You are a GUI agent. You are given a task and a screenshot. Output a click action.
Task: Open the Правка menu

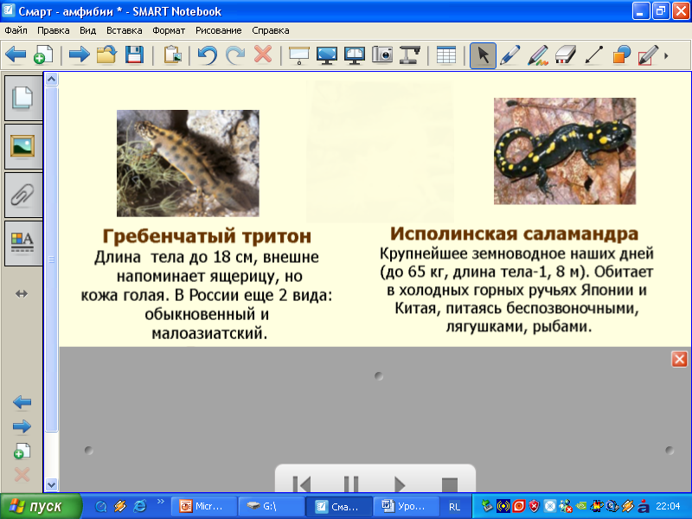tap(54, 30)
